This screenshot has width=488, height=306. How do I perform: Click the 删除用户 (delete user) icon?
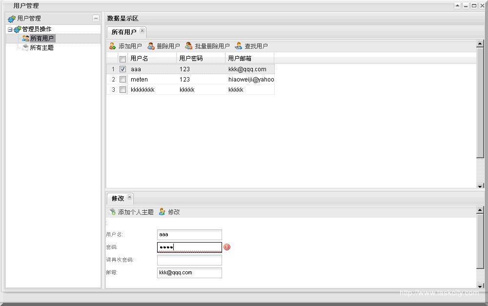151,46
